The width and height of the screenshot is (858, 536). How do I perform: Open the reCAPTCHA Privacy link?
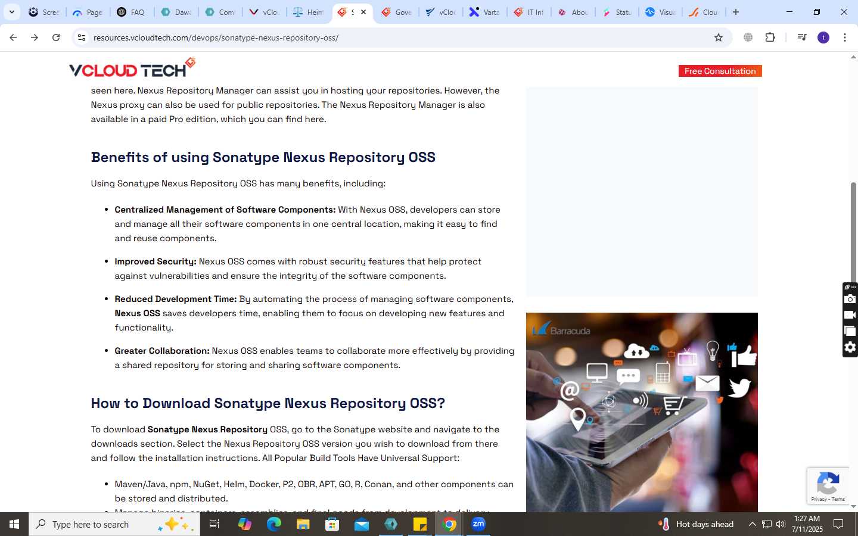[819, 499]
